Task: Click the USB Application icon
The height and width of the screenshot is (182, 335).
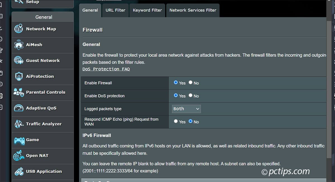Action: tap(19, 172)
